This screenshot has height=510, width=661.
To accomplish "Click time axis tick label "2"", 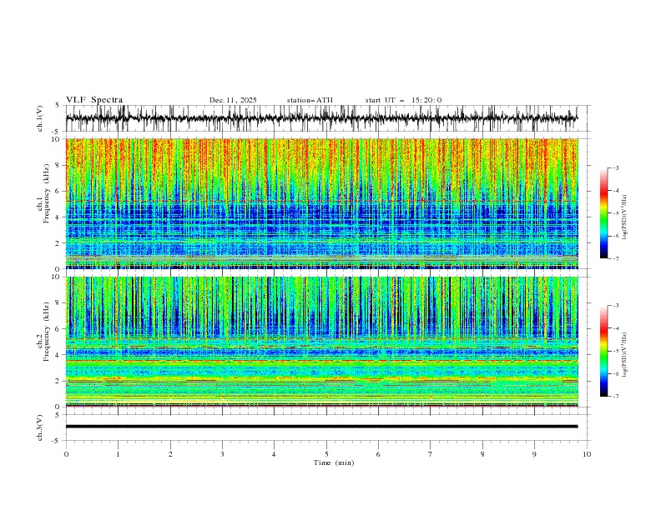I will (x=170, y=454).
